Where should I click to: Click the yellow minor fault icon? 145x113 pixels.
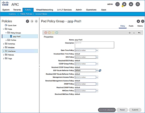pos(53,33)
